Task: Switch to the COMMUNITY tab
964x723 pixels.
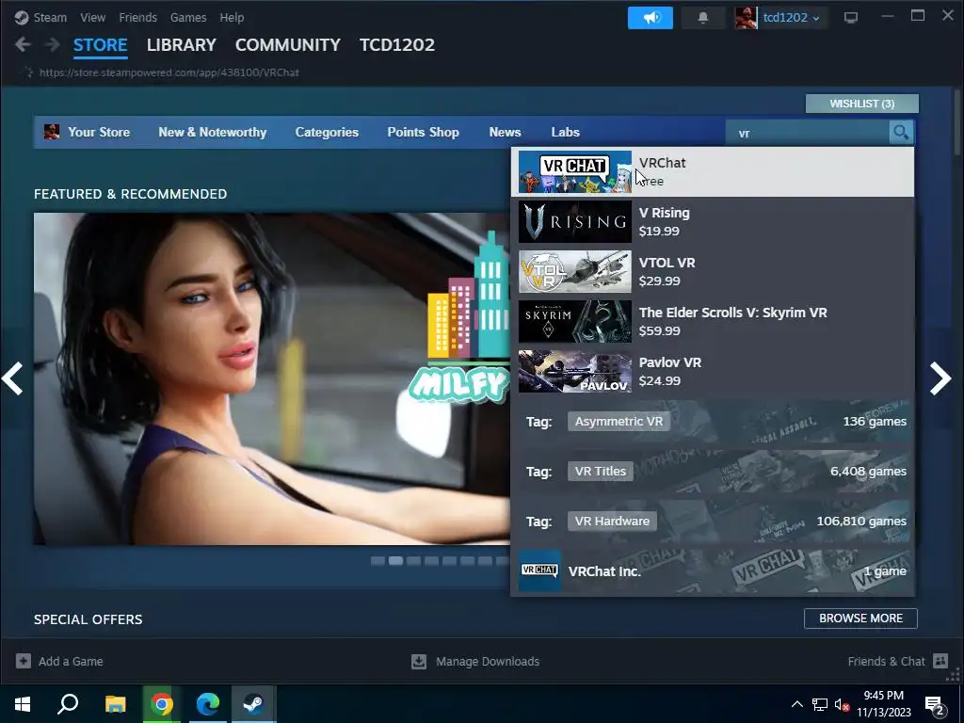Action: pos(288,45)
